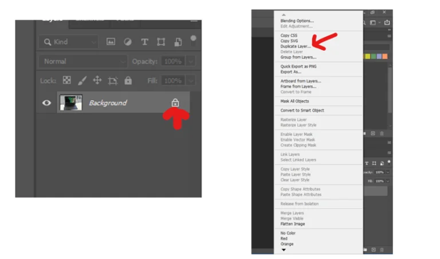This screenshot has width=440, height=259.
Task: Click the Opacity 100% field in left panel
Action: pos(172,61)
